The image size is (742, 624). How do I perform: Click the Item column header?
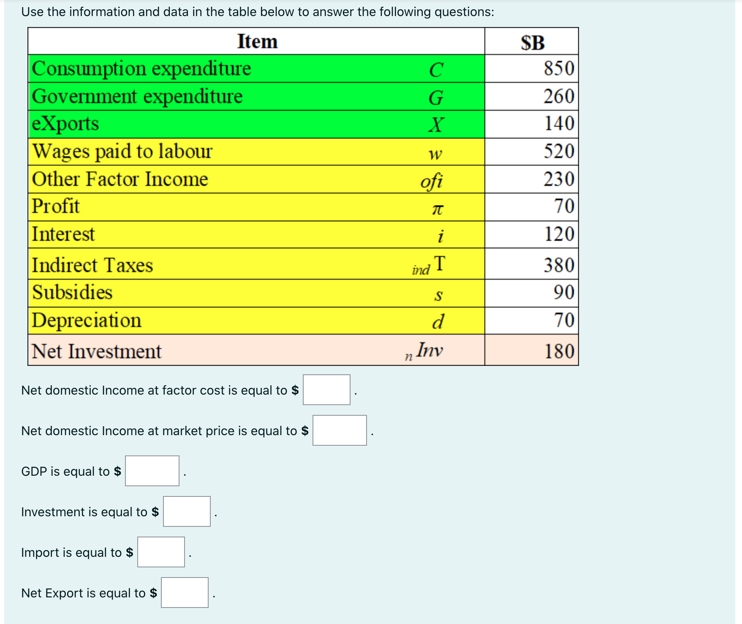(257, 41)
